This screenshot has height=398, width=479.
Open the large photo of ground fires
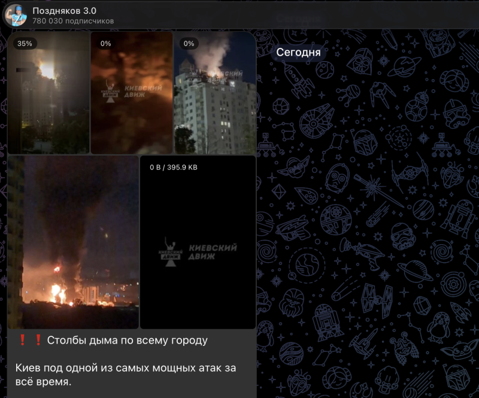tap(73, 242)
